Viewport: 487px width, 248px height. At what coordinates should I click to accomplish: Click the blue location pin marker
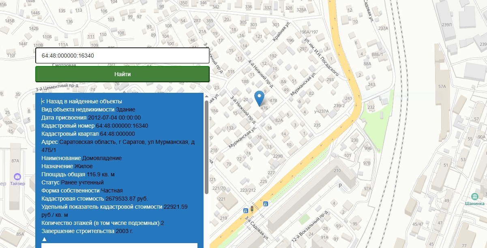259,98
